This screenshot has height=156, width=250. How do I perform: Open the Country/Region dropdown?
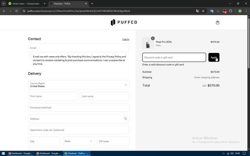point(79,85)
